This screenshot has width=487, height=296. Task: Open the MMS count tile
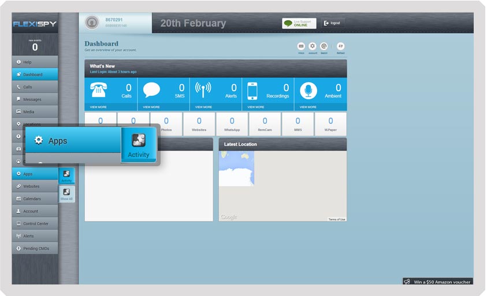pos(298,124)
